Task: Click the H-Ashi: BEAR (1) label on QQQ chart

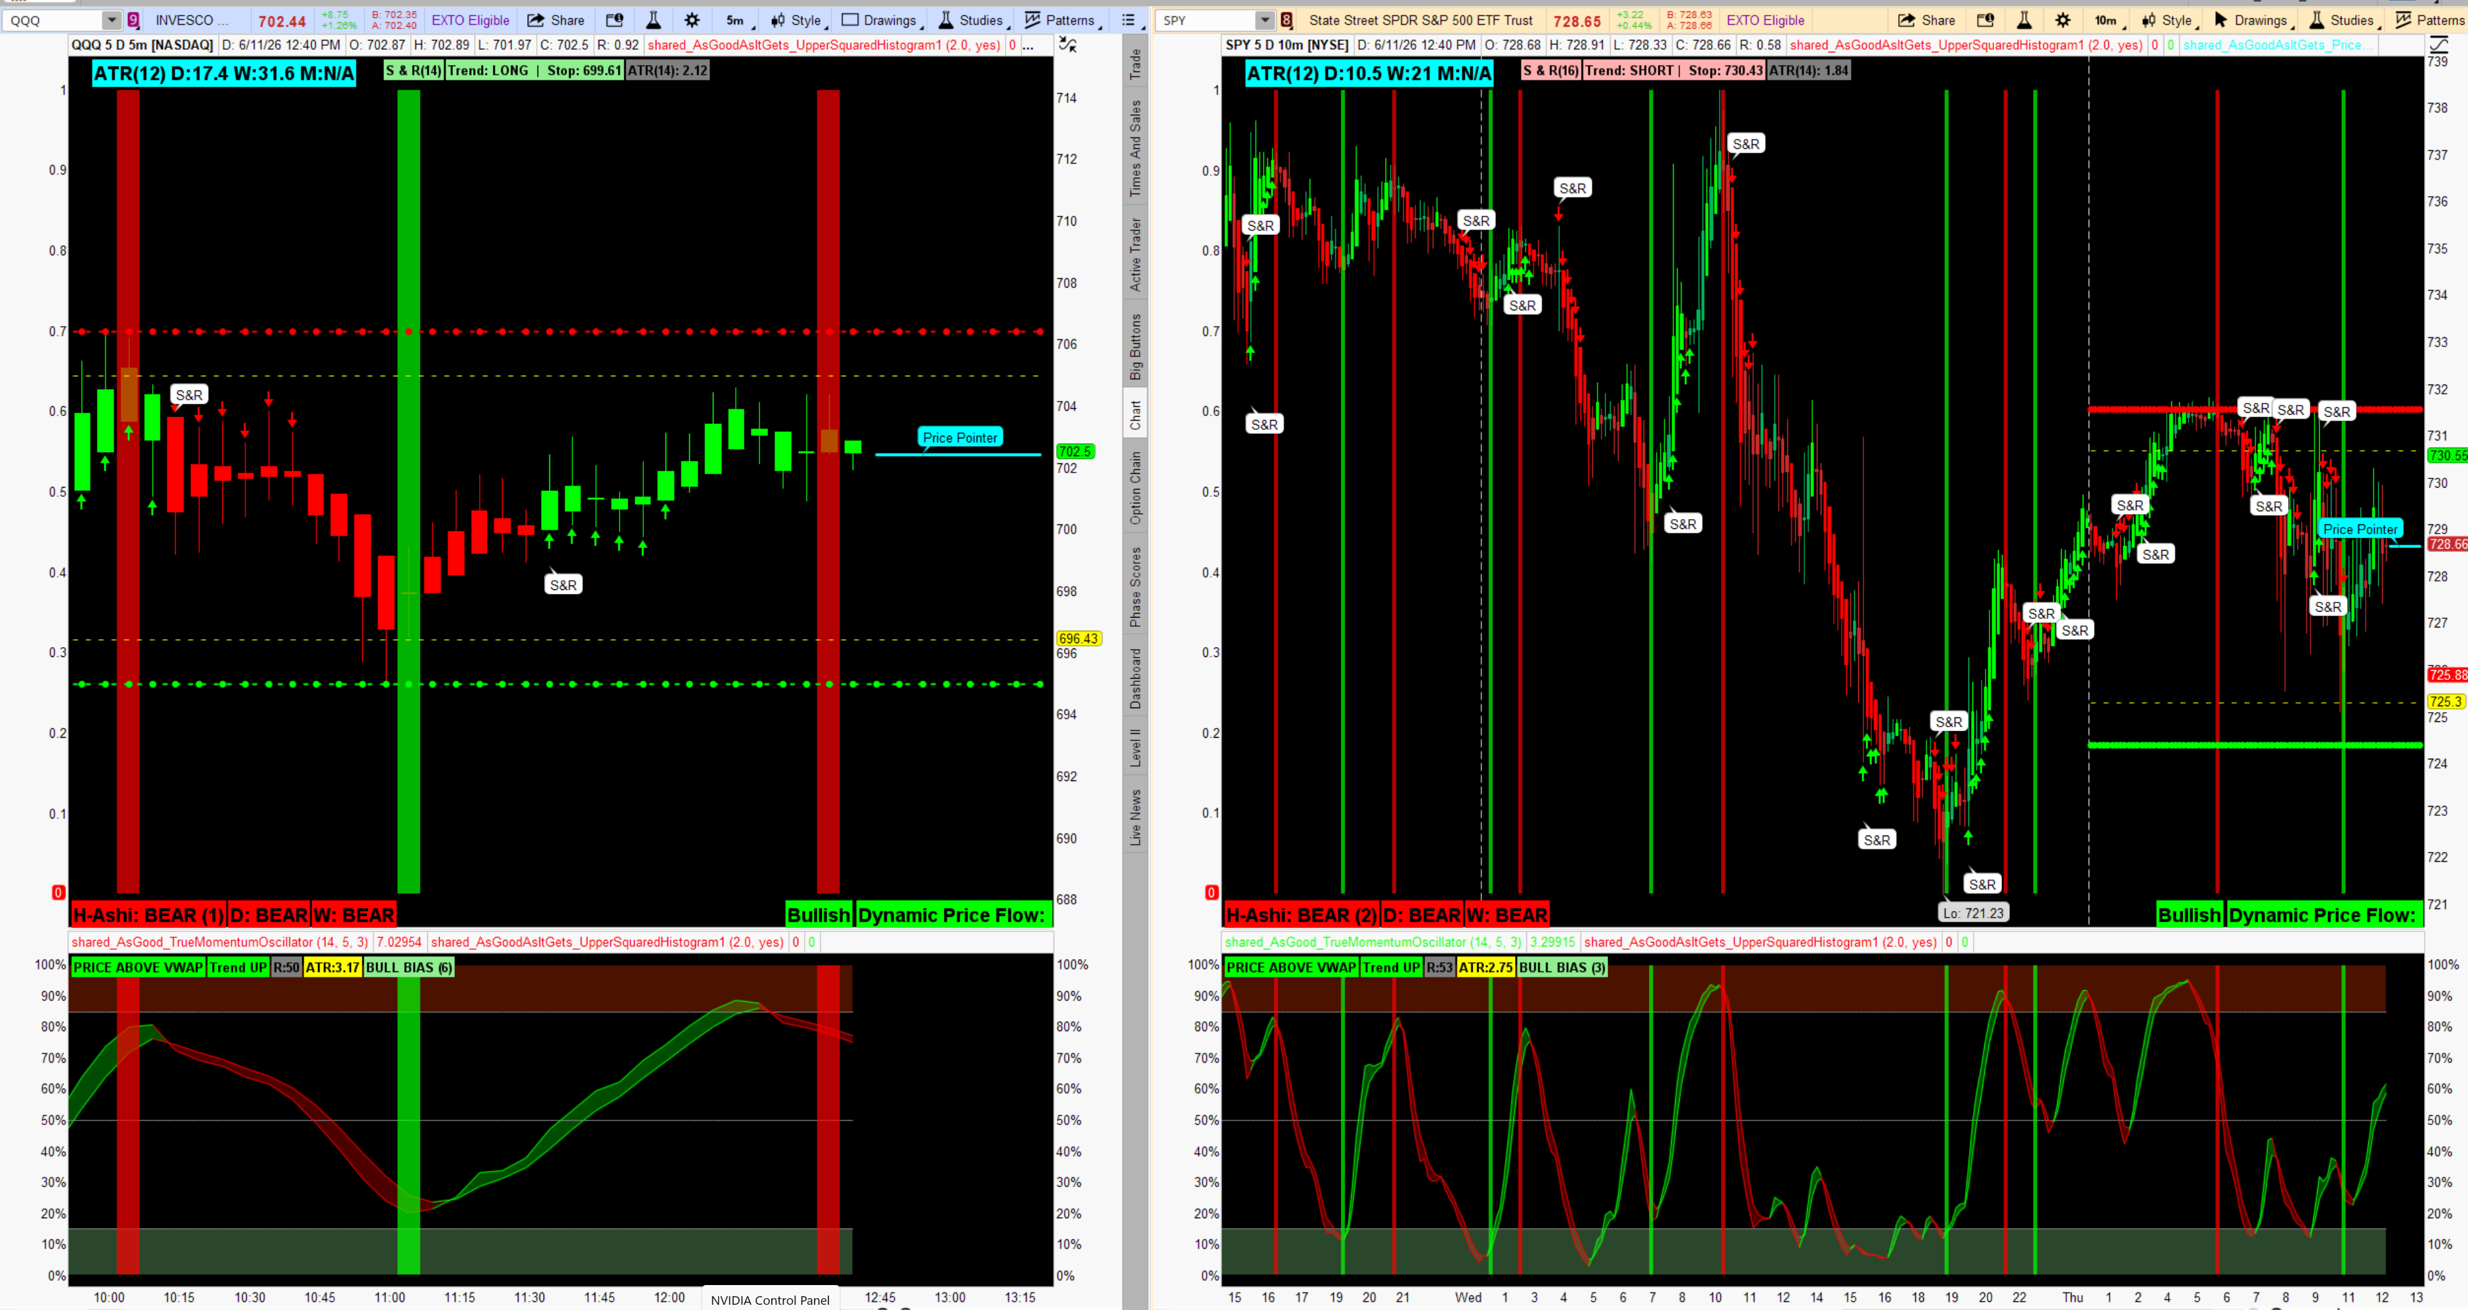Action: (148, 915)
